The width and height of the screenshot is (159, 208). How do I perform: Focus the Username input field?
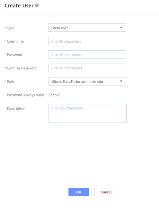click(87, 41)
